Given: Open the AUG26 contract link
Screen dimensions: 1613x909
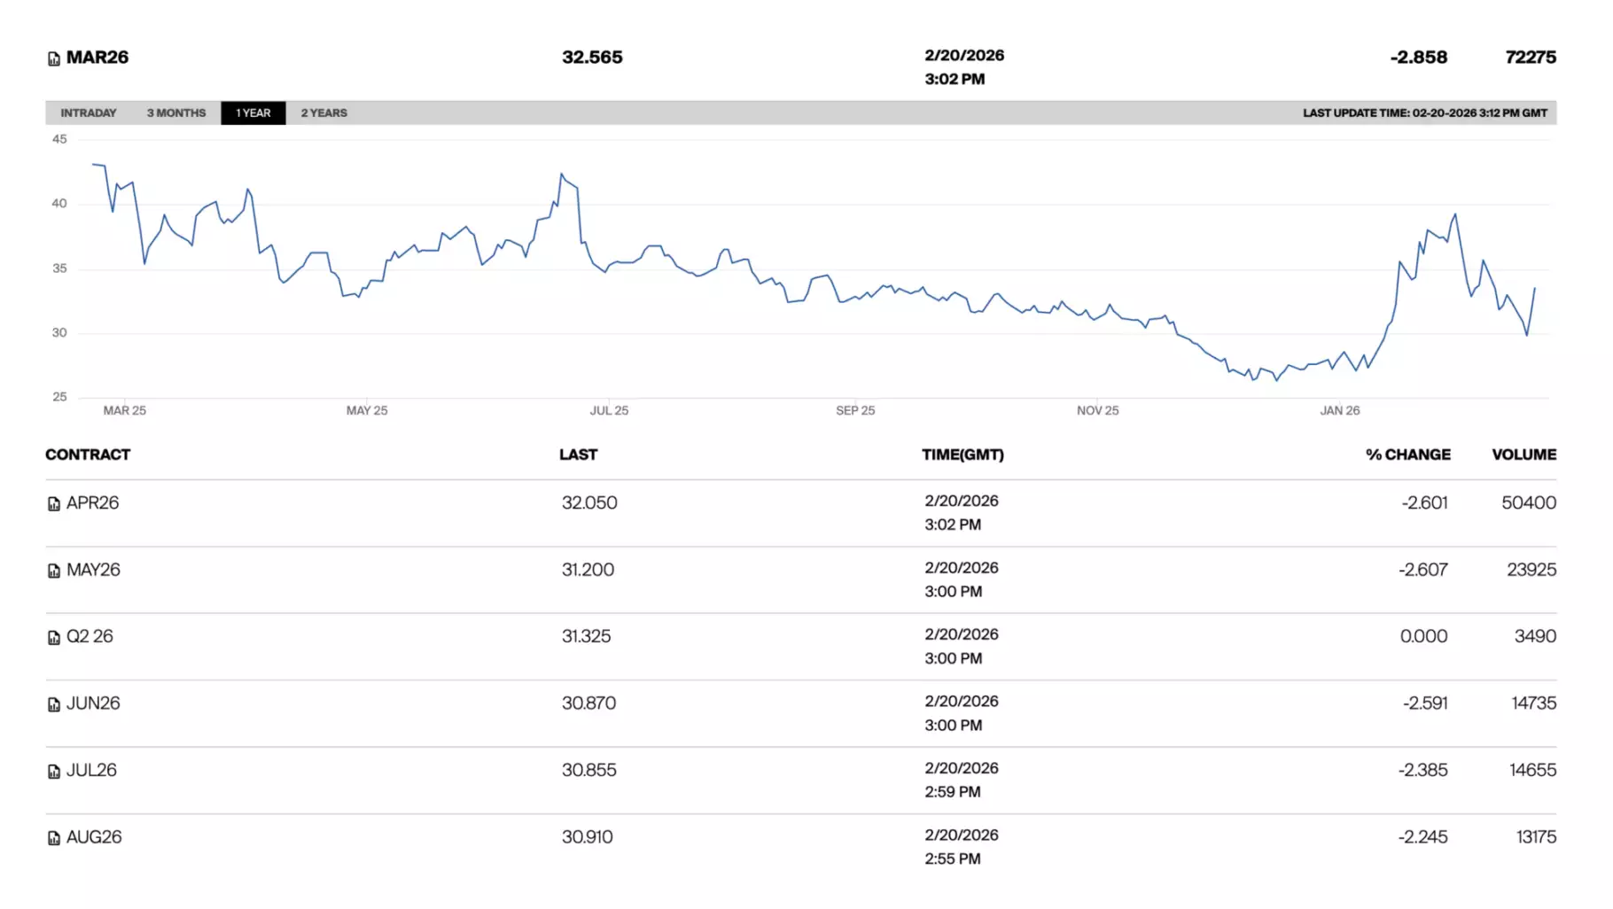Looking at the screenshot, I should 95,837.
